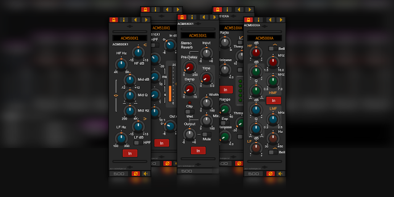Enable the Mute switch on the ACM530X1 reverb

pyautogui.click(x=206, y=134)
